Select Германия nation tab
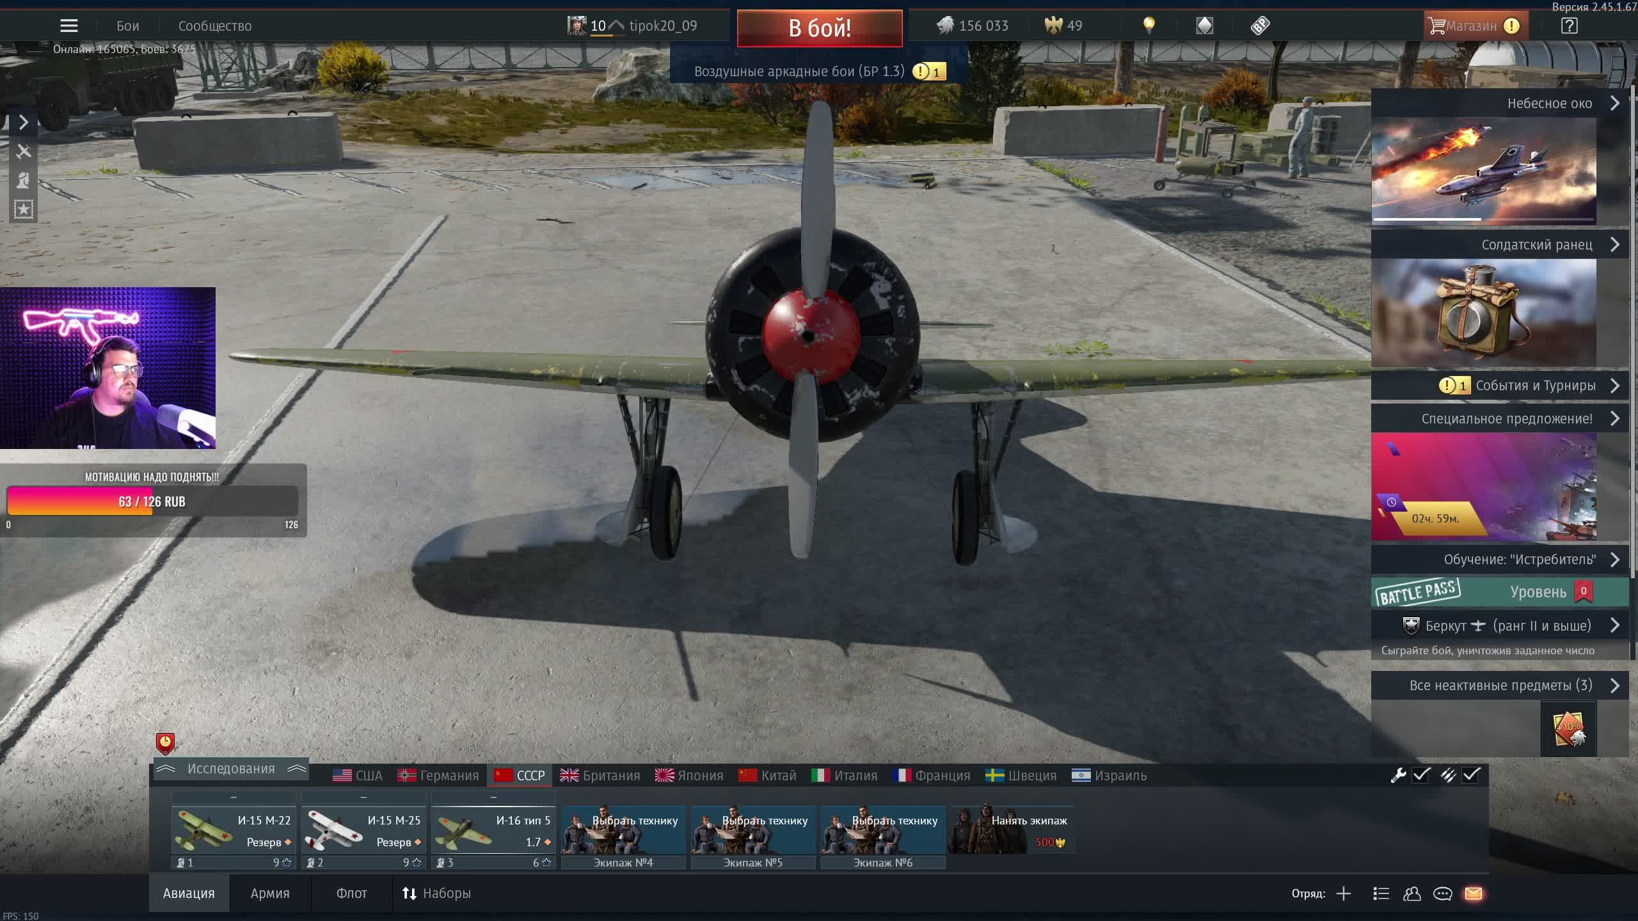Viewport: 1638px width, 921px height. [x=438, y=776]
